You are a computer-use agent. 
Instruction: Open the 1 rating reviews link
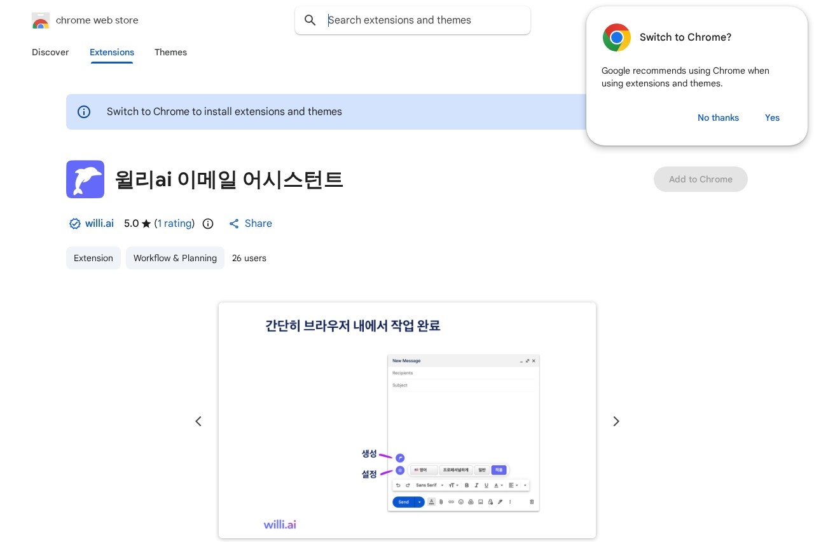(x=174, y=224)
